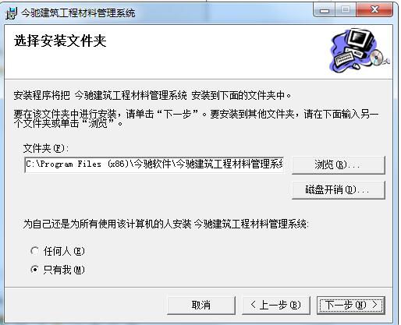Click the disabled maximize button
The image size is (401, 325).
346,10
